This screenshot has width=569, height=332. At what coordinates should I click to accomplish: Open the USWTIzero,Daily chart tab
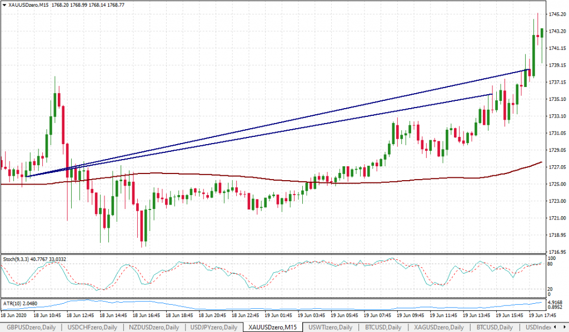[x=331, y=327]
